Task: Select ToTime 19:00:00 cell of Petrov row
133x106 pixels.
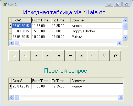Action: click(x=61, y=37)
